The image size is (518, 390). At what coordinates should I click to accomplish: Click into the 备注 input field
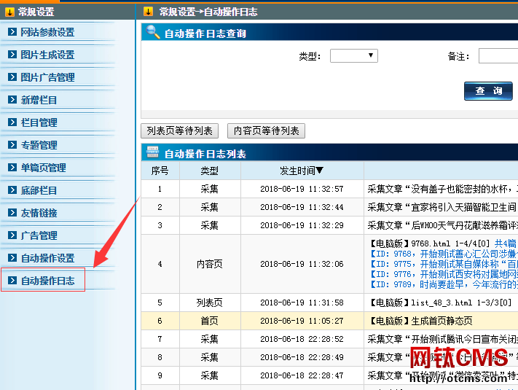coord(498,56)
